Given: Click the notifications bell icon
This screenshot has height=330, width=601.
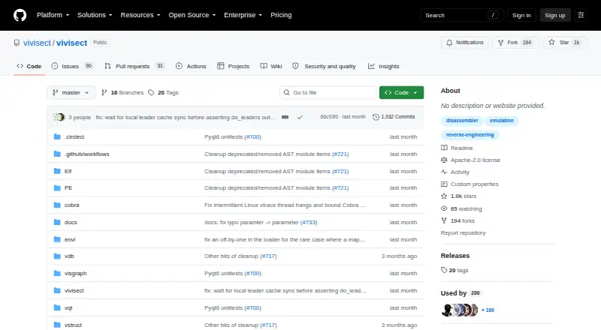Looking at the screenshot, I should [449, 43].
